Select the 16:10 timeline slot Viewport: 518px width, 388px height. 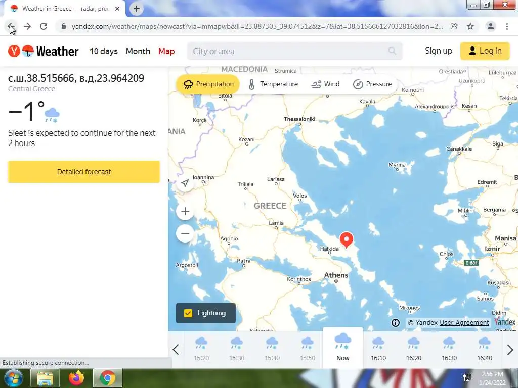378,349
